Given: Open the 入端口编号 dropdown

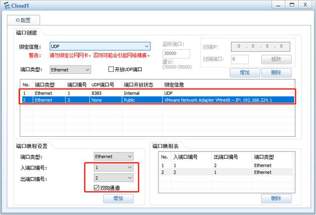Looking at the screenshot, I should (114, 167).
